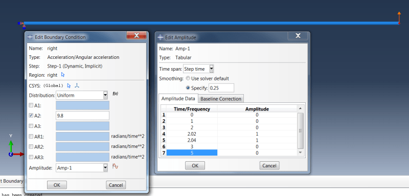Click the A2 value field 9.8
The height and width of the screenshot is (196, 409).
(x=82, y=116)
